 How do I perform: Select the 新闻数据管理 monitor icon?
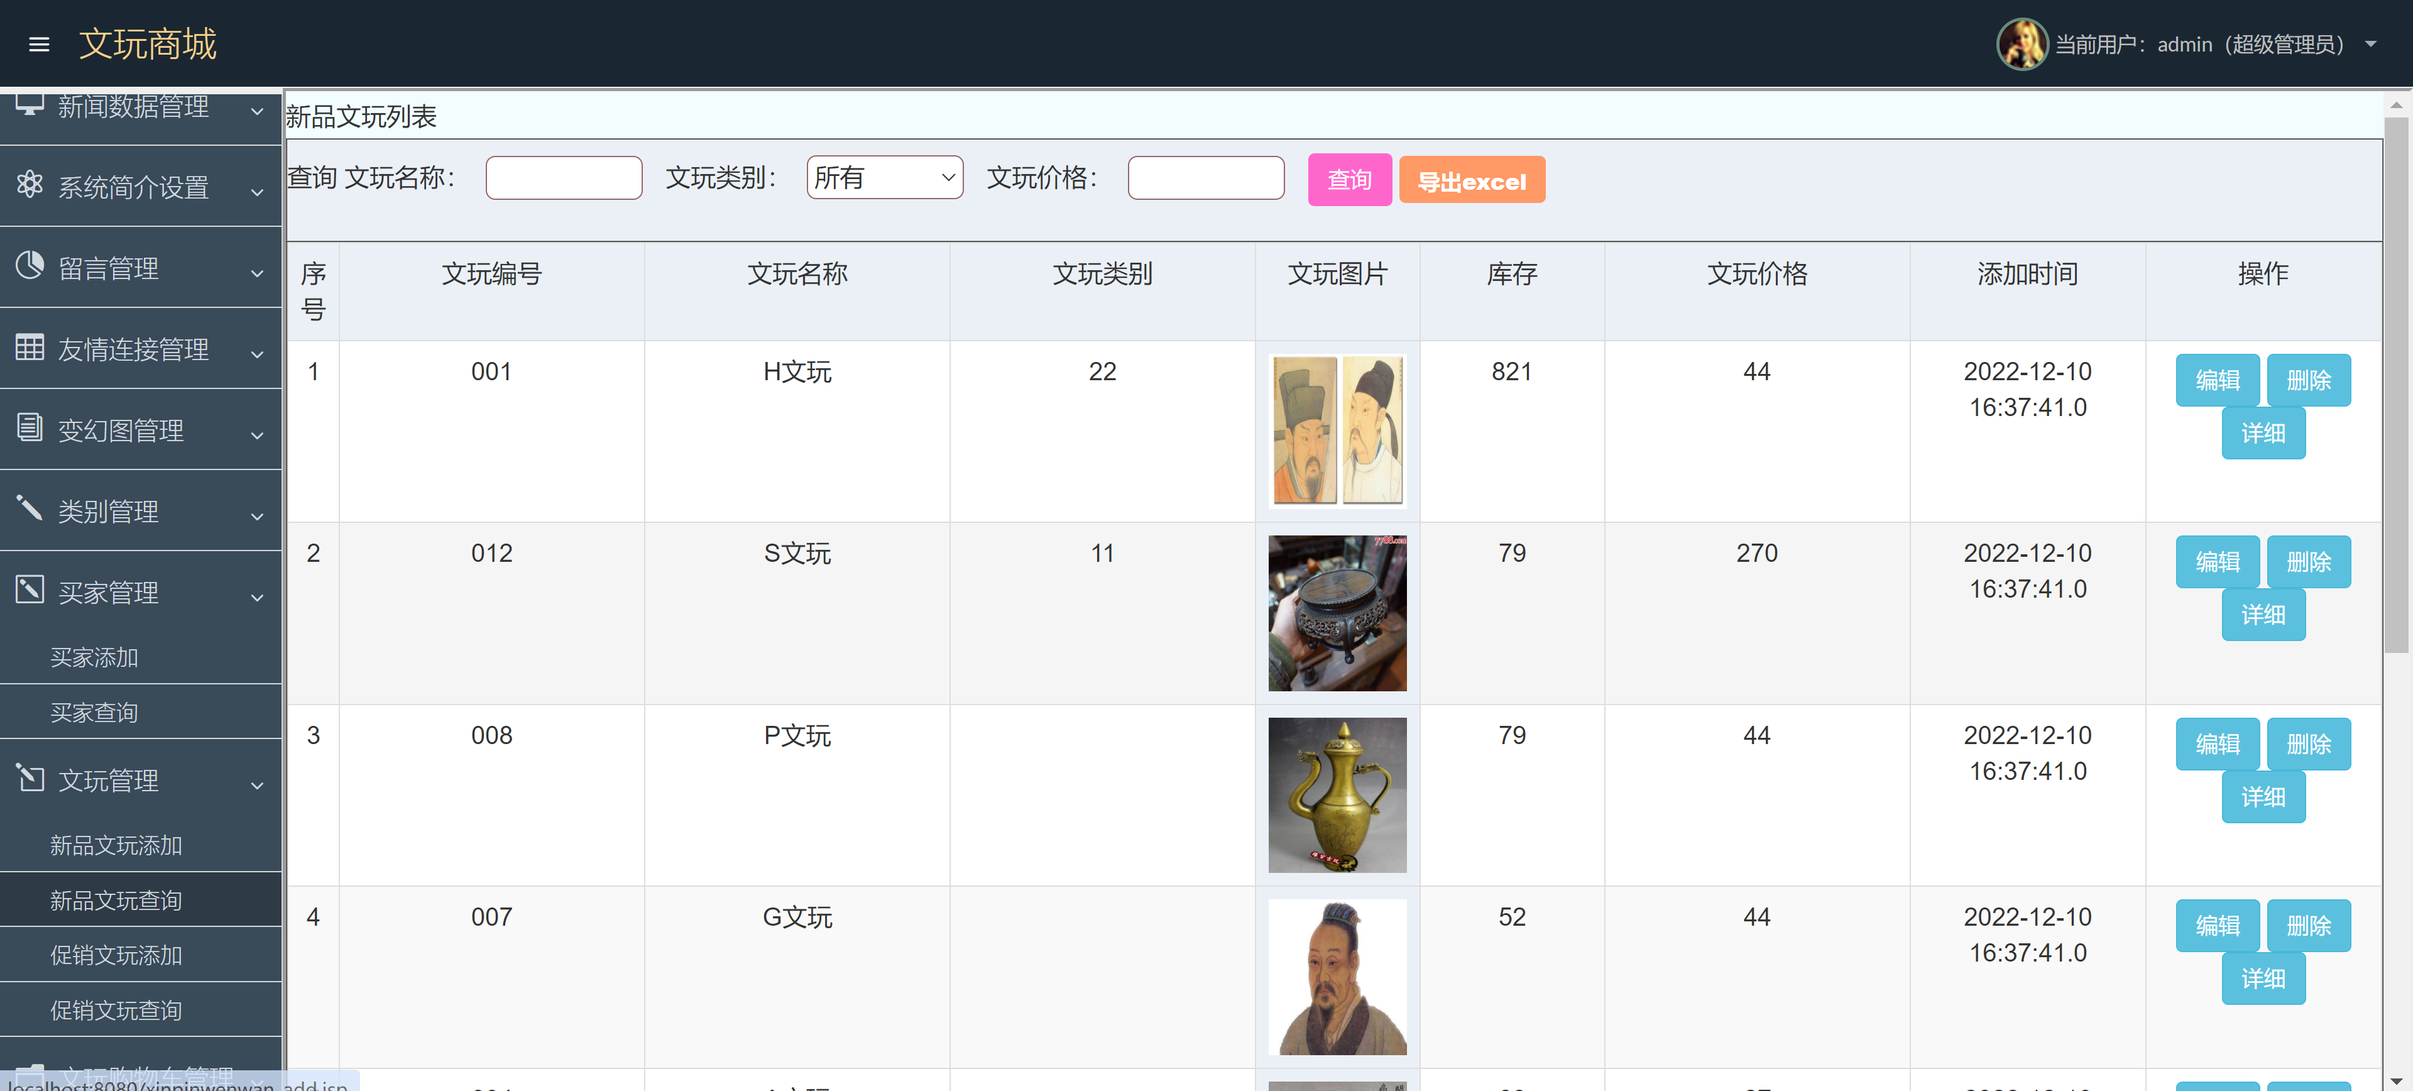point(29,106)
